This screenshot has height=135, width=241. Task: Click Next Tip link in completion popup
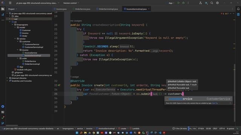(x=215, y=103)
